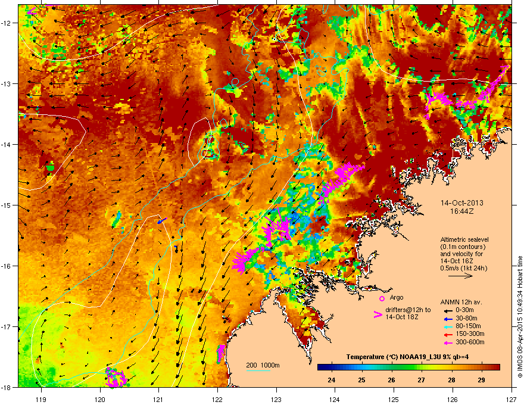Click the cyan 80-150m ANMN arrow
Viewport: 524px width, 405px height.
[448, 326]
